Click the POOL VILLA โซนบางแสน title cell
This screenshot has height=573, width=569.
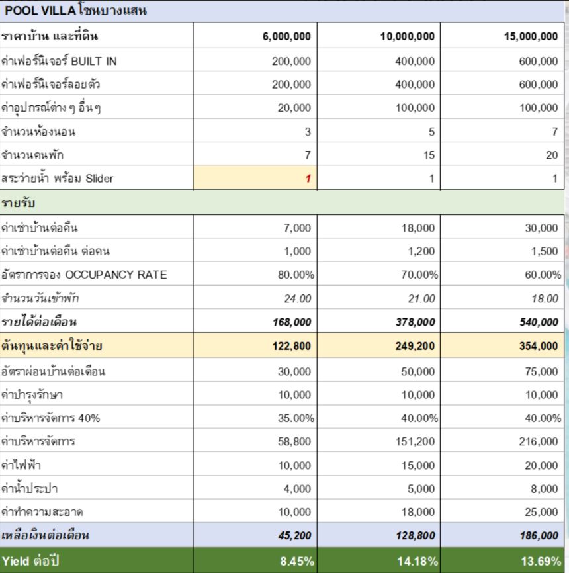pos(76,11)
